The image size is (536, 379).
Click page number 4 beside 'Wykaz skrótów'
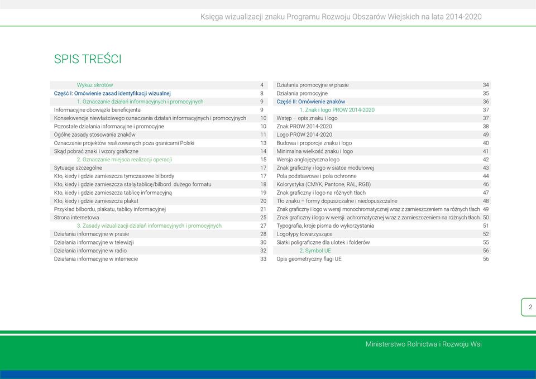pos(262,85)
